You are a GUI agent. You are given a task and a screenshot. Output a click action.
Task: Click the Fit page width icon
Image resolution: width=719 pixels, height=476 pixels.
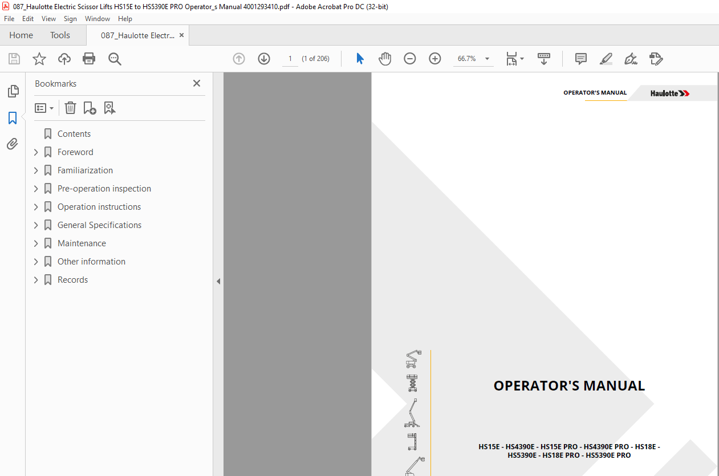click(511, 59)
